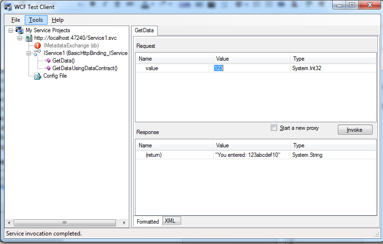Screen dimensions: 383x244
Task: Click the Response section label
Action: click(147, 132)
